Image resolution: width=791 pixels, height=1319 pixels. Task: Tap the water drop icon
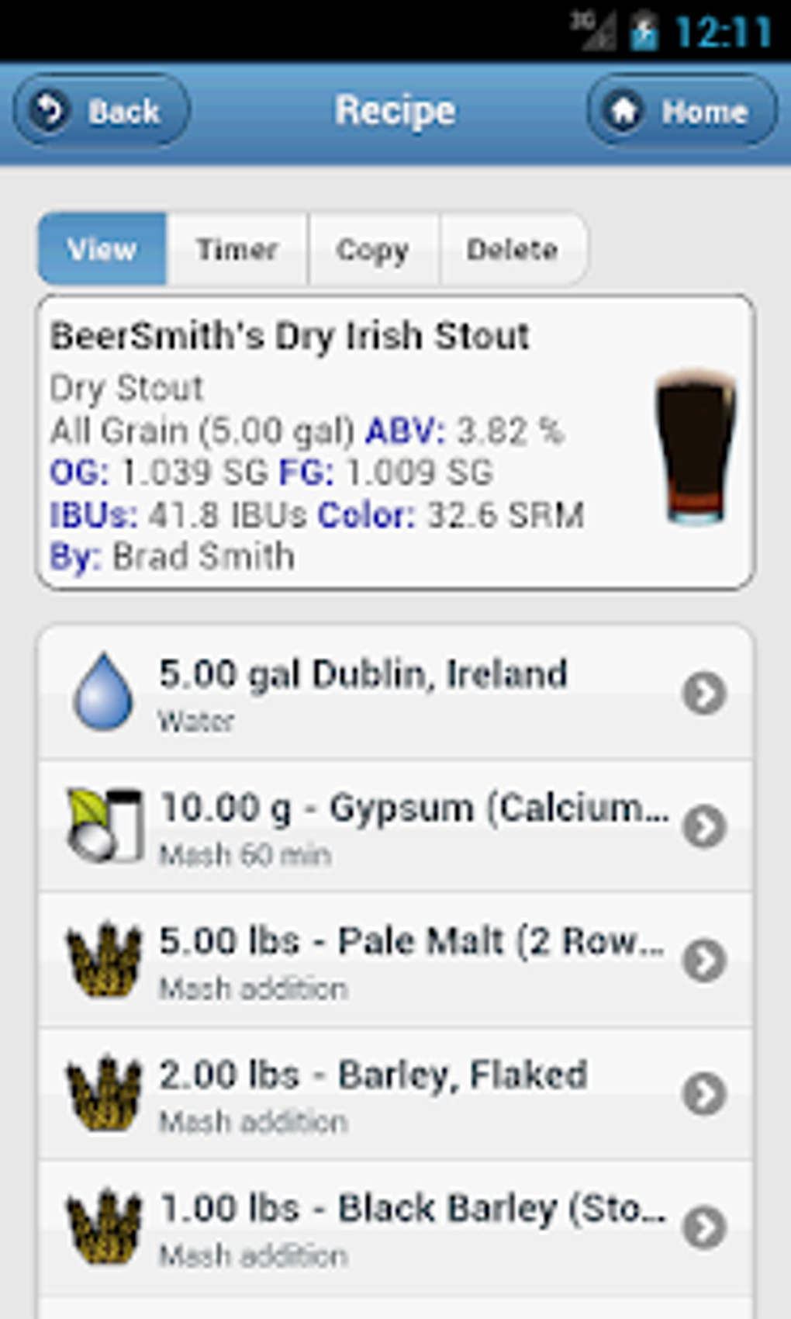coord(102,692)
